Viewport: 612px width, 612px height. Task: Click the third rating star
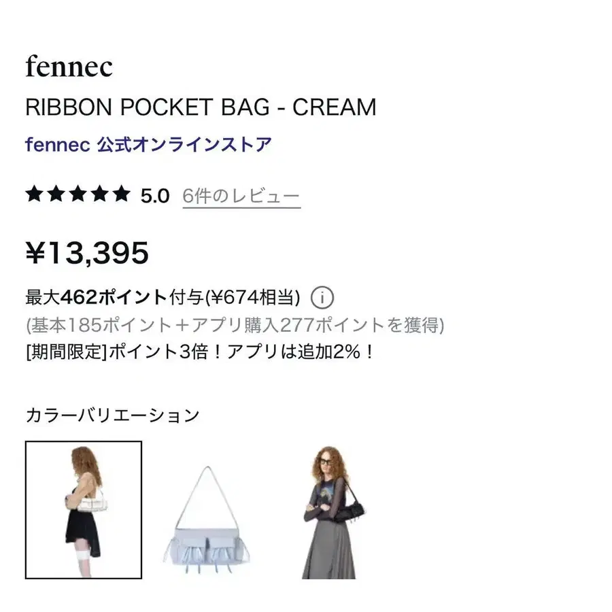point(78,194)
